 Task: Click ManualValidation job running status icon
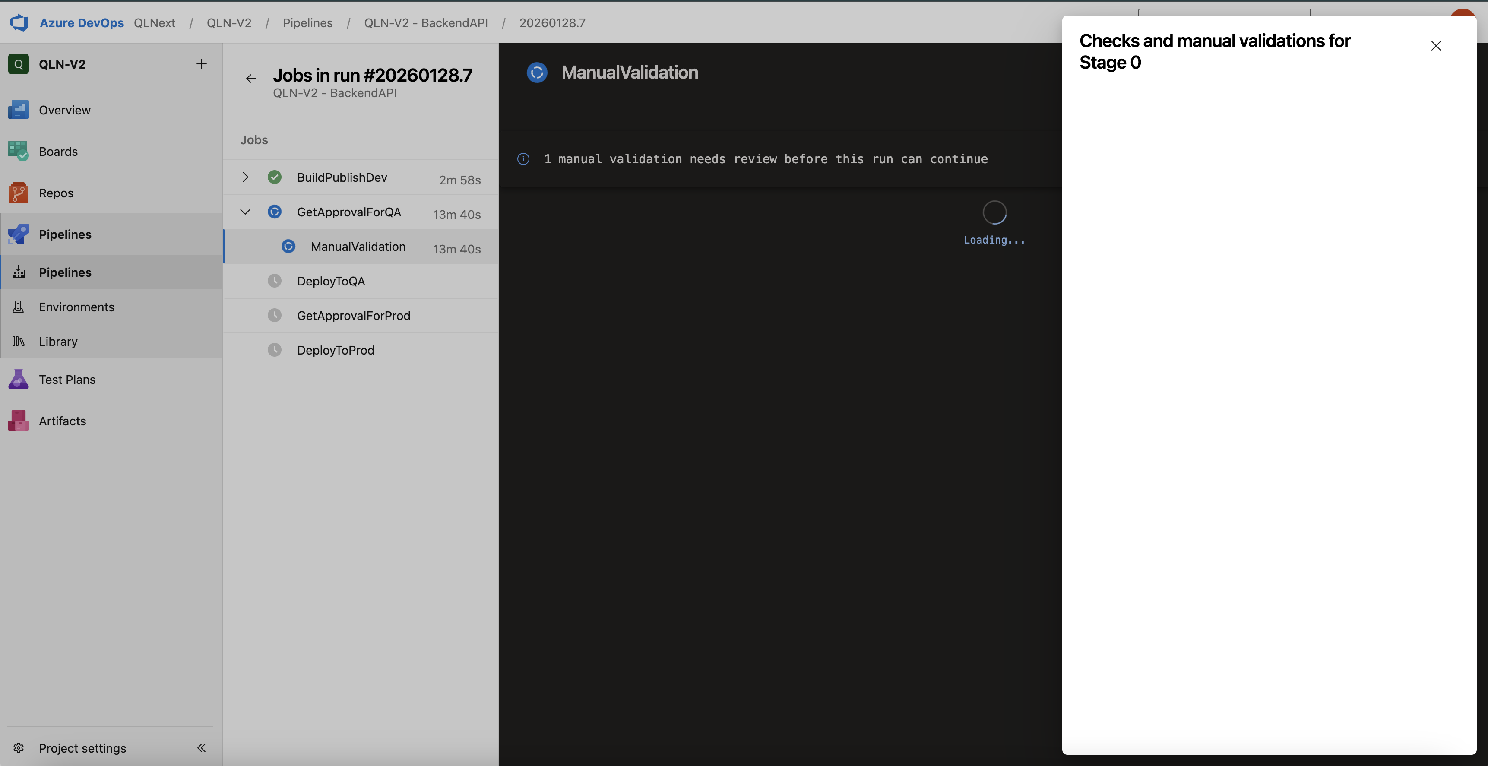[288, 247]
